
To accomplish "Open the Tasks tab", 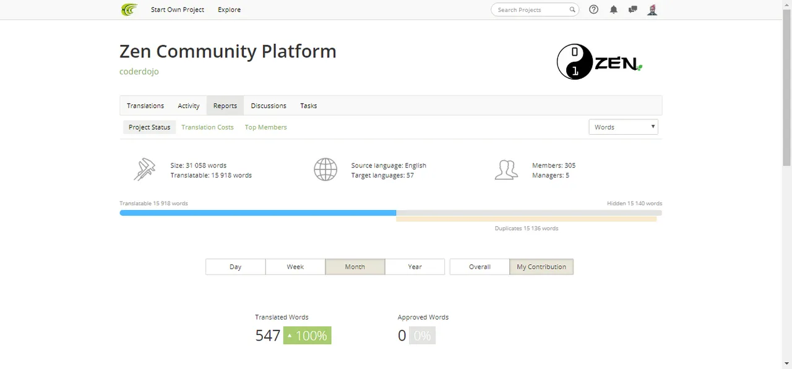I will pos(309,106).
